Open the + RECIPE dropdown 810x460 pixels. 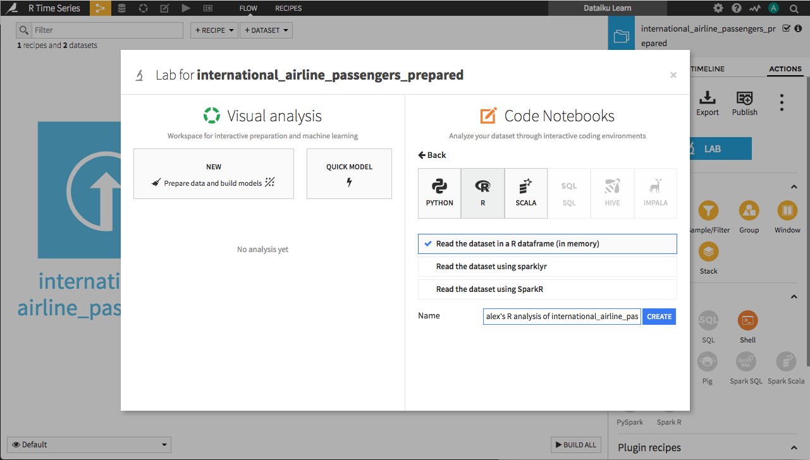214,30
